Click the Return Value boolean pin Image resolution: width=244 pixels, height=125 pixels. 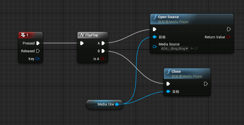pos(228,37)
